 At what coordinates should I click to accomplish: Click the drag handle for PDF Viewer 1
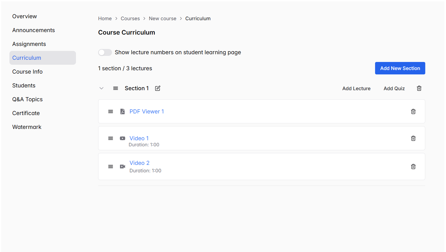[x=111, y=111]
